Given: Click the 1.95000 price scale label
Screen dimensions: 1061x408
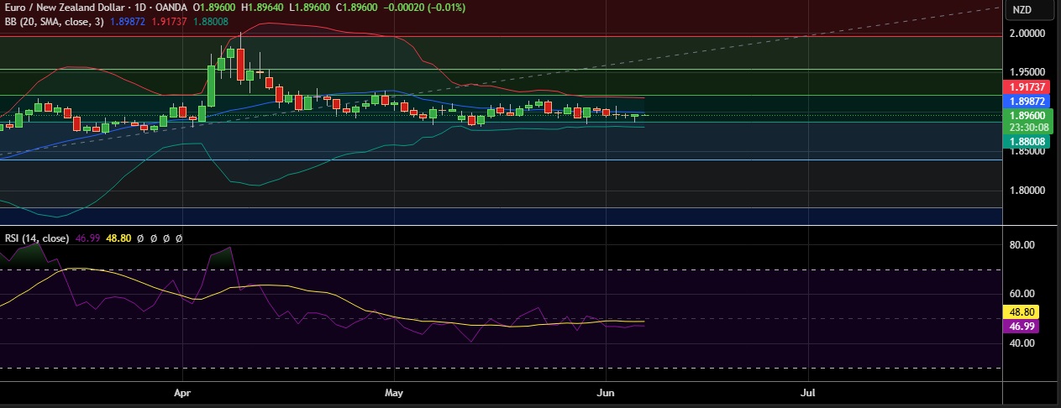Looking at the screenshot, I should [x=1027, y=72].
